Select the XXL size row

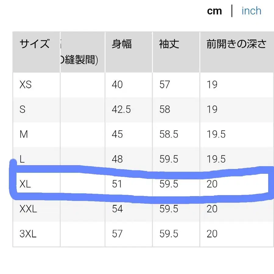[28, 209]
